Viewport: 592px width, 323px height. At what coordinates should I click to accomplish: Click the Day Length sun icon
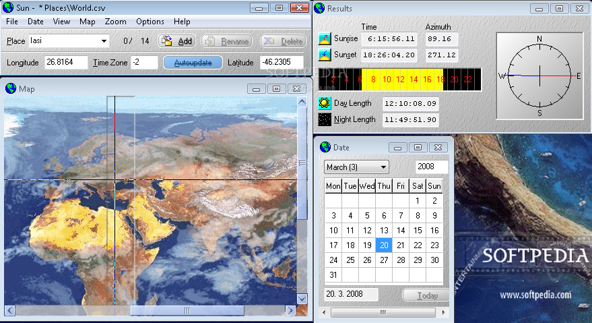coord(325,103)
